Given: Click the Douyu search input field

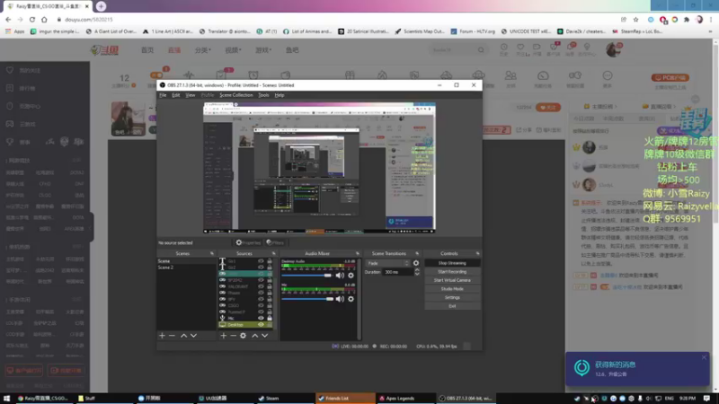Looking at the screenshot, I should pyautogui.click(x=453, y=50).
